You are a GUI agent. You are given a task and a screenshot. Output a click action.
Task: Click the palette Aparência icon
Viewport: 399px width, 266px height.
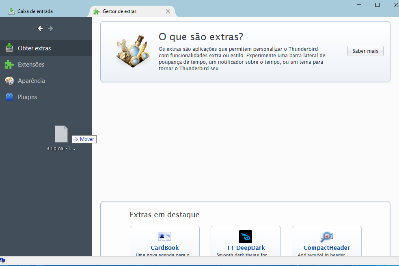tap(9, 81)
